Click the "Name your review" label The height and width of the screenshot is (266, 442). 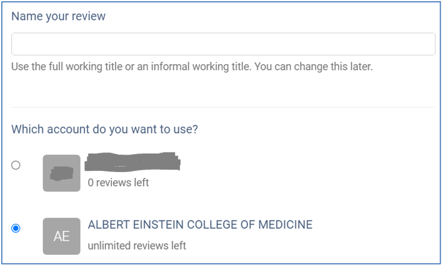pos(58,16)
